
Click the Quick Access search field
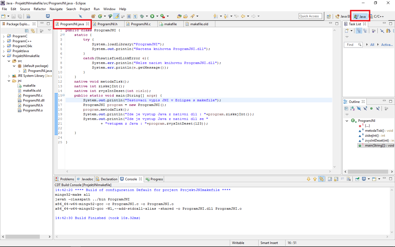click(x=310, y=16)
